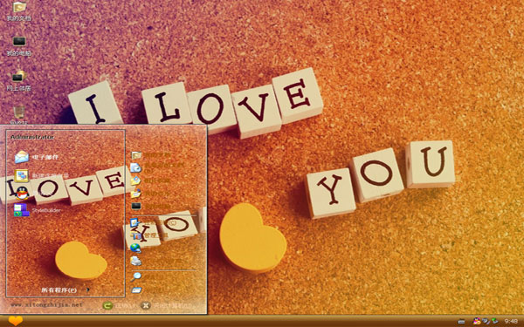Click the QQ penguin tray icon
The width and height of the screenshot is (524, 327).
point(477,321)
